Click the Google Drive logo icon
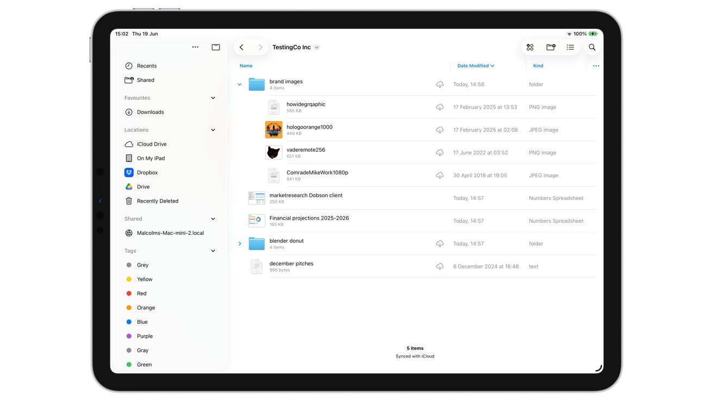 pyautogui.click(x=129, y=186)
